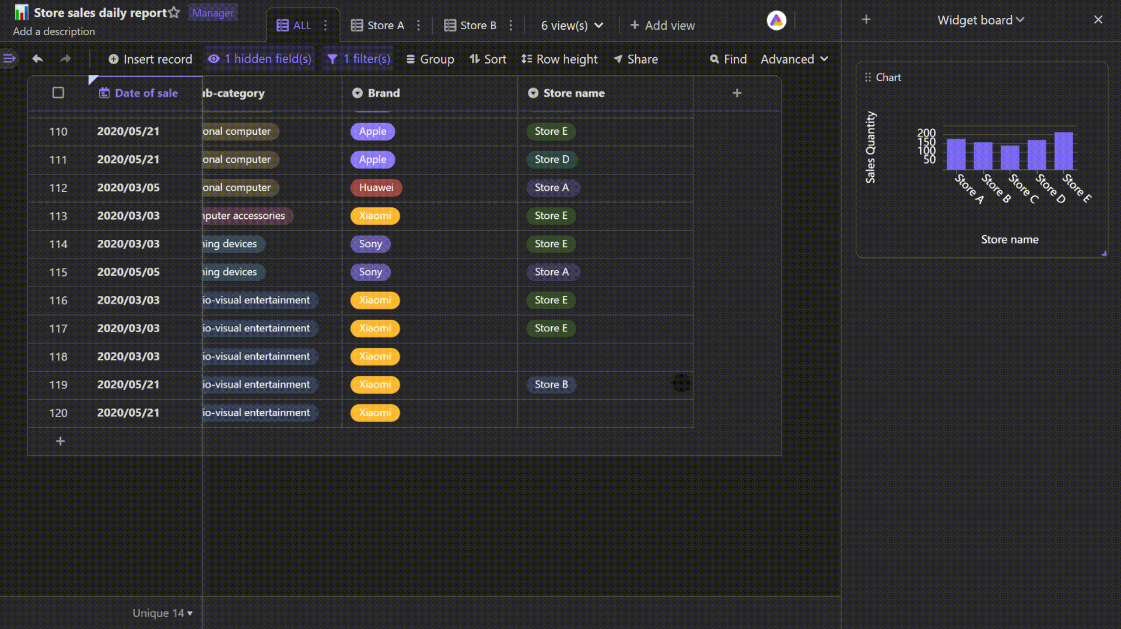
Task: Switch to the Store B view tab
Action: [470, 25]
